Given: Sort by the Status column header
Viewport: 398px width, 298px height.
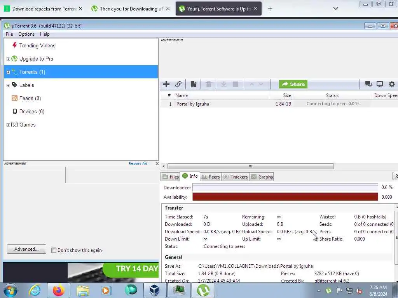Looking at the screenshot, I should click(332, 95).
